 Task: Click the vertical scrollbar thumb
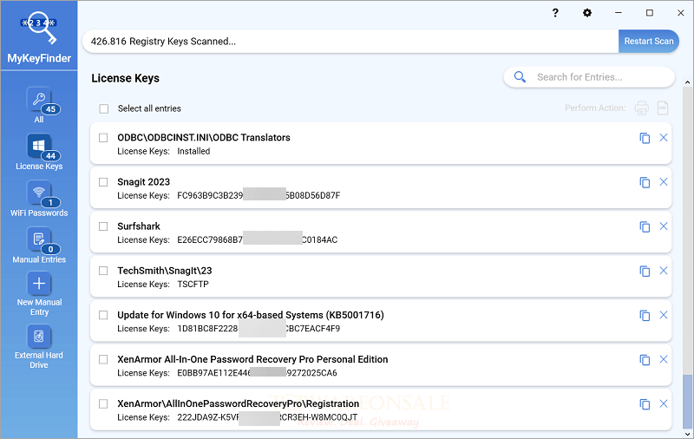(x=687, y=401)
